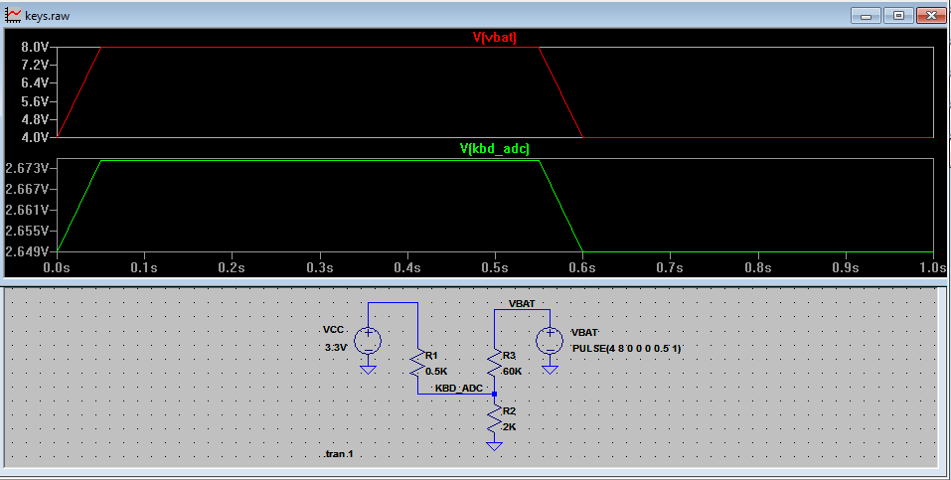Image resolution: width=951 pixels, height=480 pixels.
Task: Click the green V(kbd_adc) trace label
Action: [494, 148]
